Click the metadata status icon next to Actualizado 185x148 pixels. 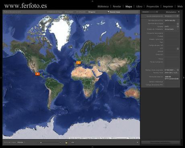178,29
